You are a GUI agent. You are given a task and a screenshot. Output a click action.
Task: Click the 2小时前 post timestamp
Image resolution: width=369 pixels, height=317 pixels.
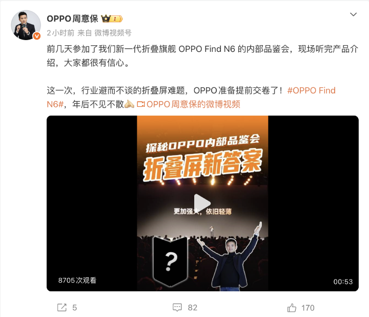(x=60, y=33)
